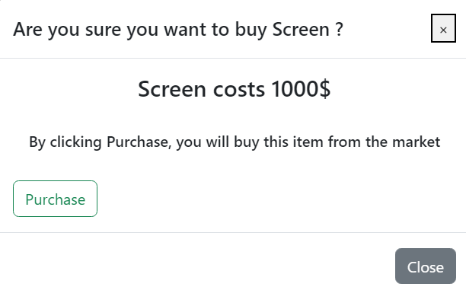Click the question mark ending the title
Screen dimensions: 466x290
click(x=340, y=30)
